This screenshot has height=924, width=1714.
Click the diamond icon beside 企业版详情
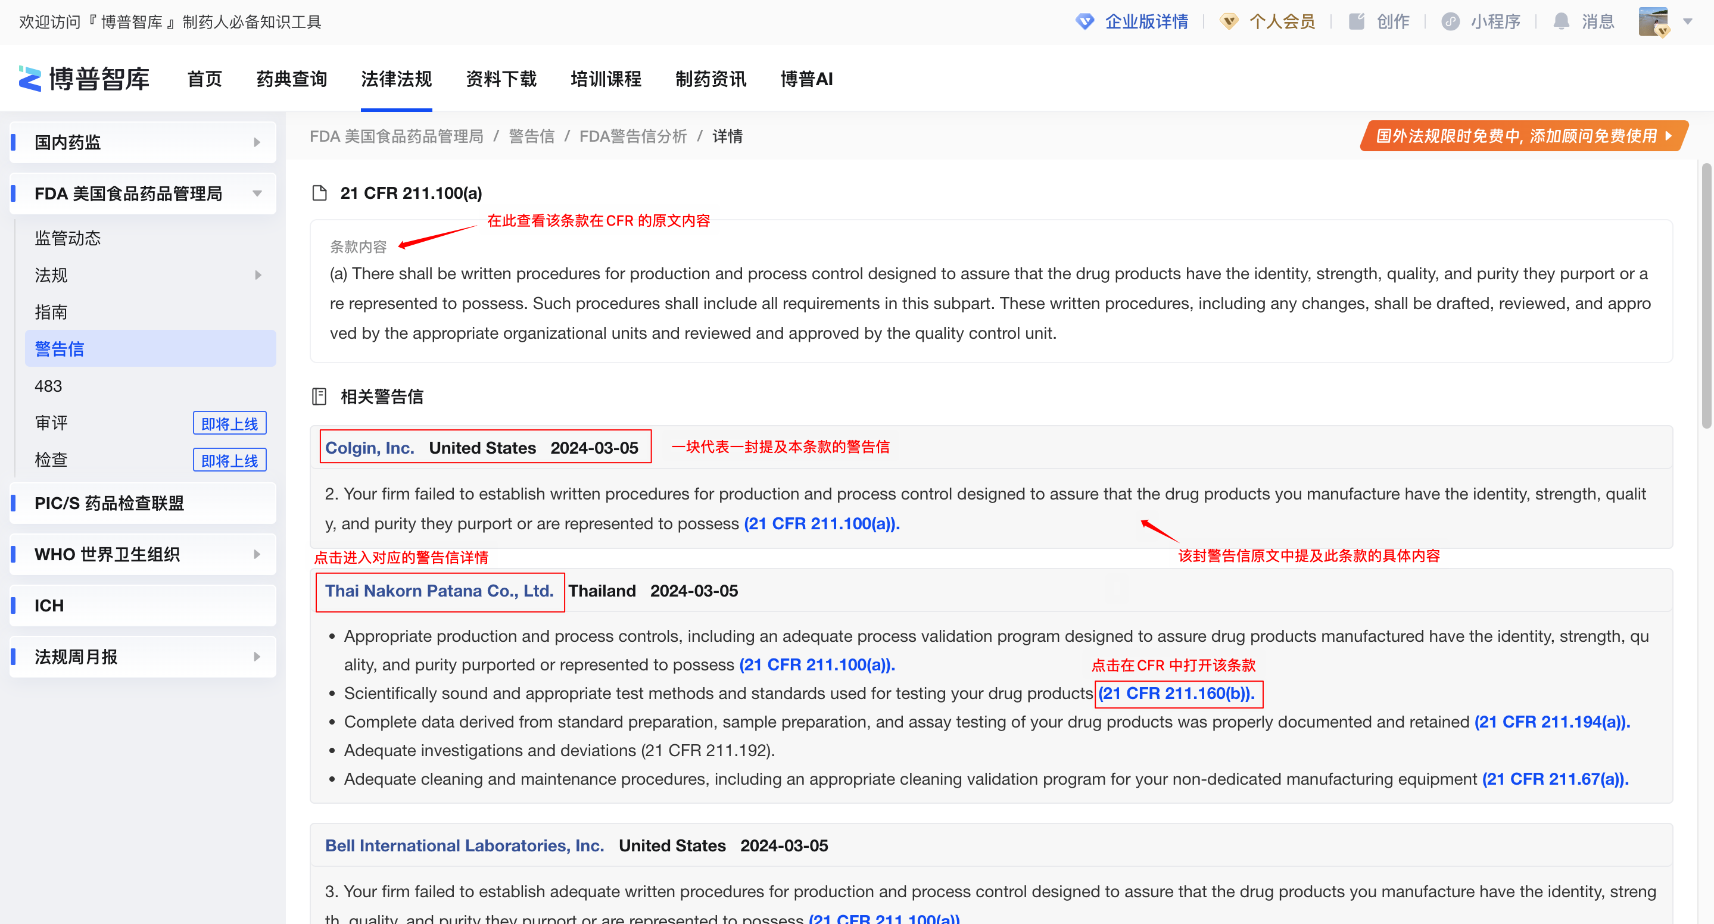pyautogui.click(x=1085, y=22)
